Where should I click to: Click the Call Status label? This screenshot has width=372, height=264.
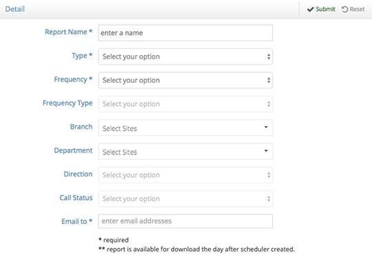tap(76, 198)
